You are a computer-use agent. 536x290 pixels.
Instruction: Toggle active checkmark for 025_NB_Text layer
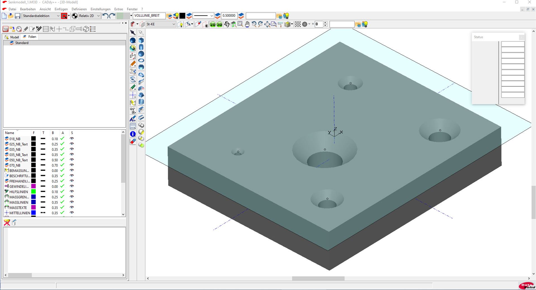tap(62, 144)
